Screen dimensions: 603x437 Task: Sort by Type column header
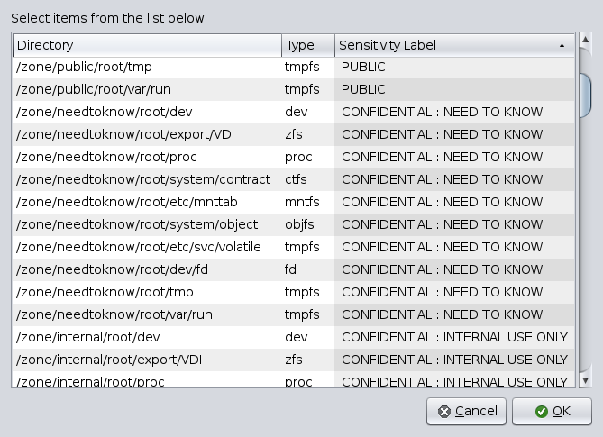point(307,45)
